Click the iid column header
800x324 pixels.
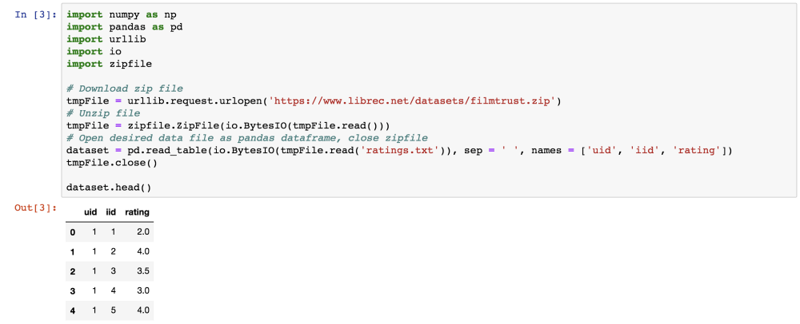tap(111, 211)
